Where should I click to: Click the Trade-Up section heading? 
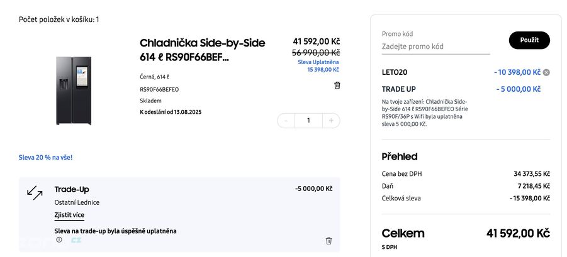click(71, 189)
